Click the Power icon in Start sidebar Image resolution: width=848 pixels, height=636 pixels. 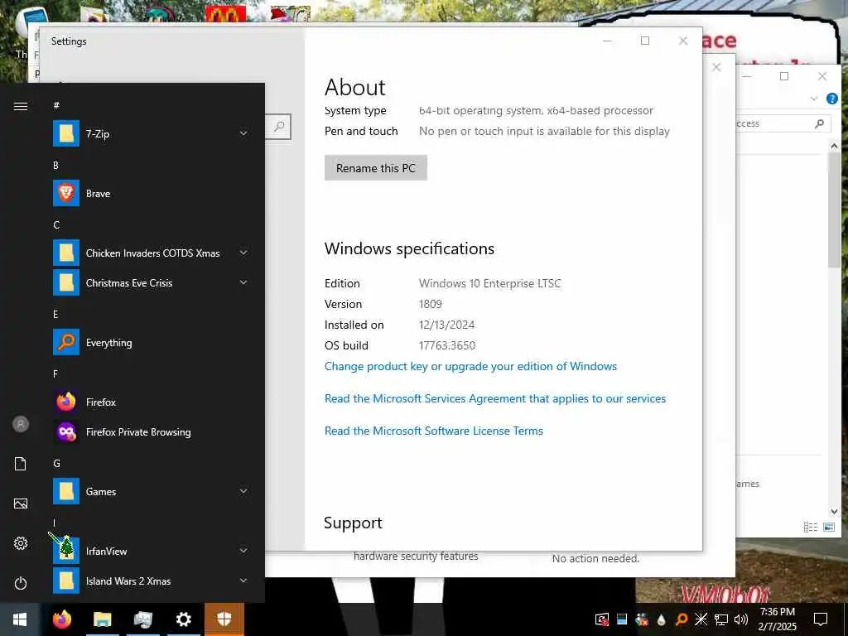21,583
